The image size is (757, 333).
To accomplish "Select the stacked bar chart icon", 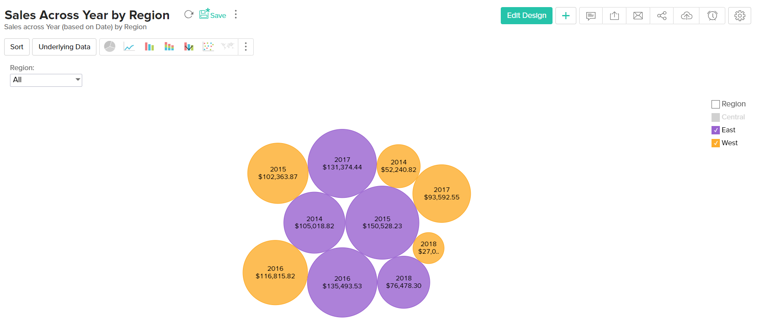I will tap(169, 47).
